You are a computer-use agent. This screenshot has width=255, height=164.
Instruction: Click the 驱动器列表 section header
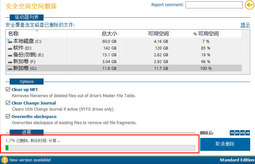coord(27,17)
